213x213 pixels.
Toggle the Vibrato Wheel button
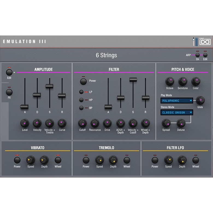(x=58, y=160)
